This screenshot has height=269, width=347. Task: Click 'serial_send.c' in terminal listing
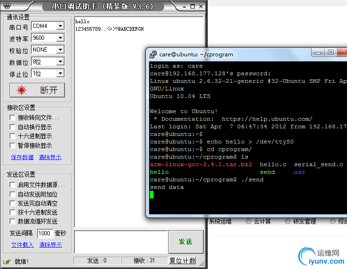319,165
